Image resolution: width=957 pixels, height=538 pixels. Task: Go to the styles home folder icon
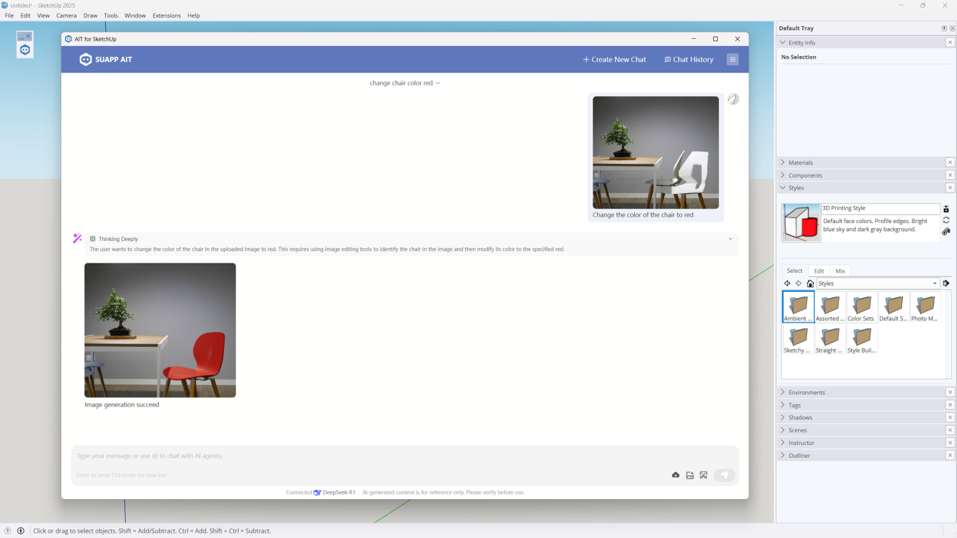click(810, 284)
